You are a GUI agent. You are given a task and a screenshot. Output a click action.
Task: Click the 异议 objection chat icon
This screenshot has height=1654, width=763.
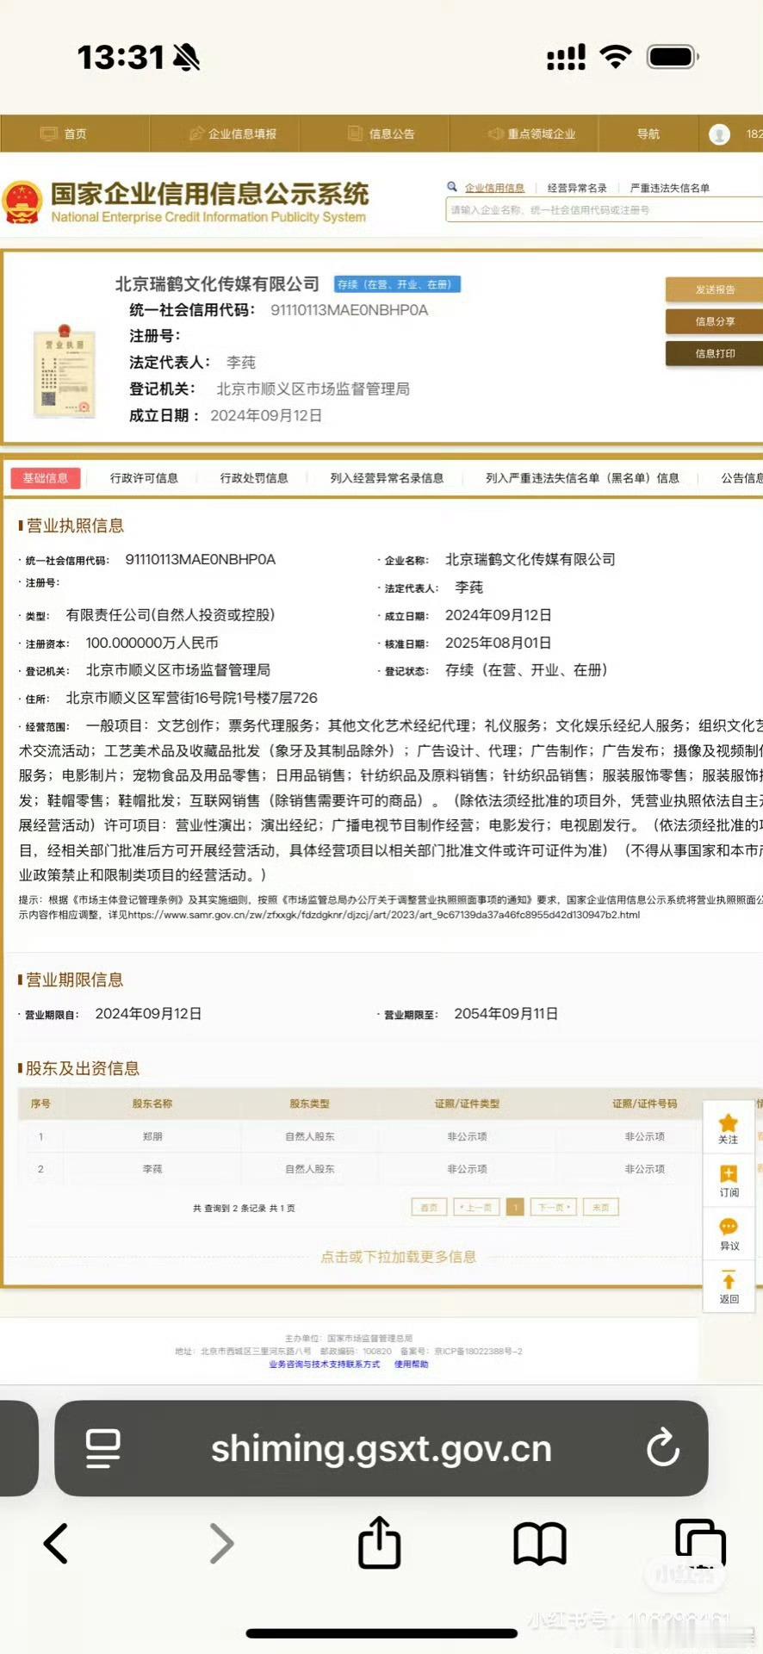pos(729,1227)
